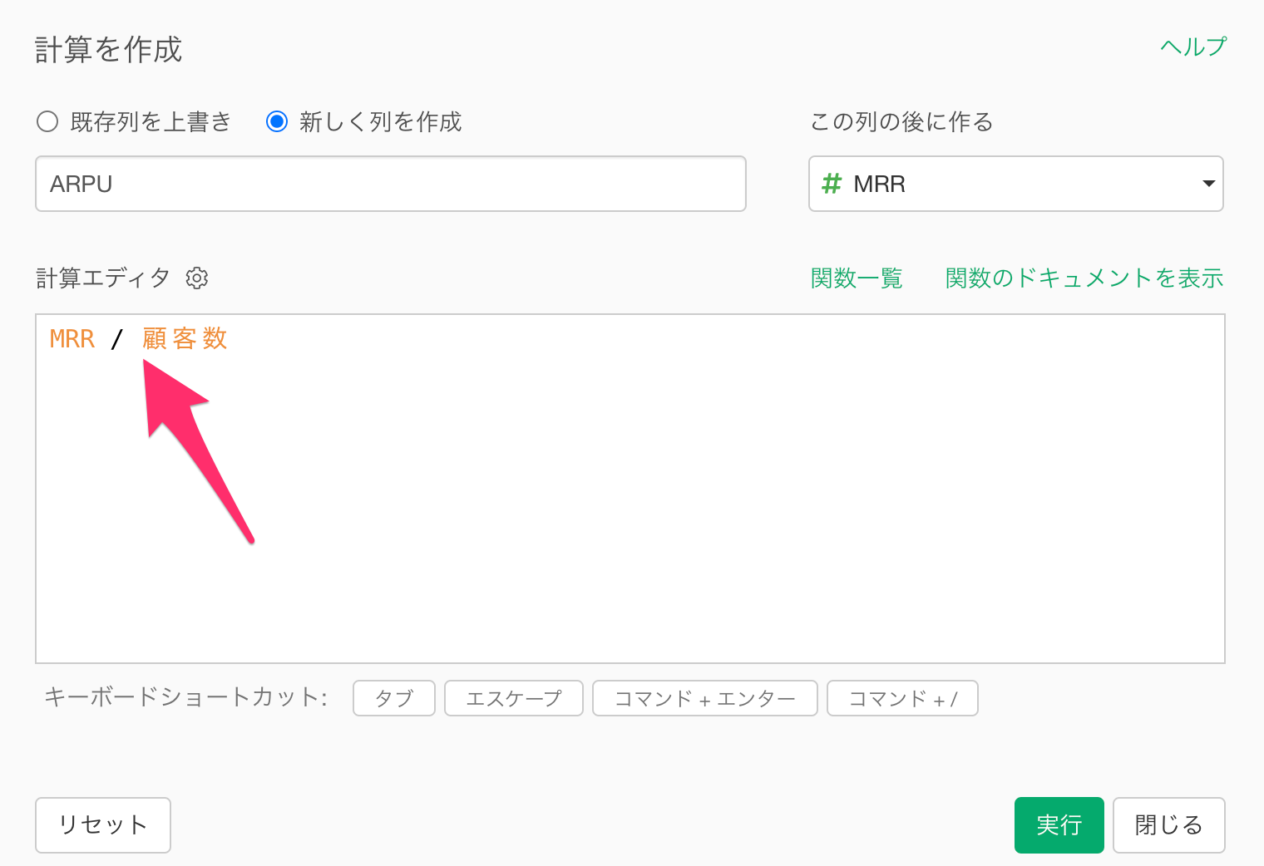The width and height of the screenshot is (1264, 866).
Task: Click inside the calculation editor text area
Action: click(x=630, y=489)
